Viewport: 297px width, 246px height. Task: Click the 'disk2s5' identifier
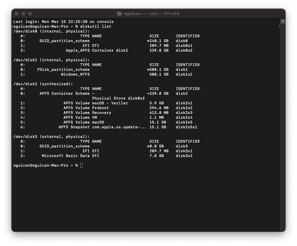tap(184, 122)
